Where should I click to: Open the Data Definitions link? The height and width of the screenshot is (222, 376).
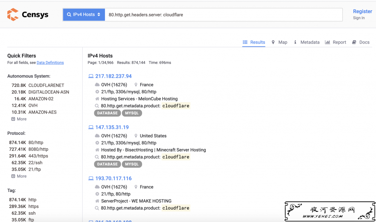click(50, 63)
